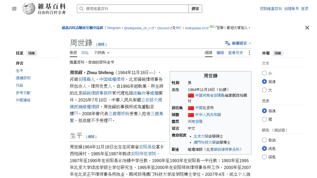The width and height of the screenshot is (317, 178).
Task: Edit the 生平 section via 编辑 link
Action: (91, 137)
